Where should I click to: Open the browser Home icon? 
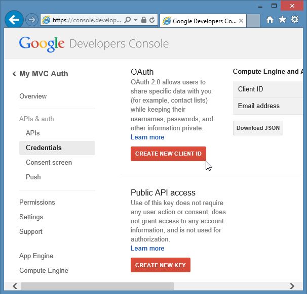(x=270, y=20)
